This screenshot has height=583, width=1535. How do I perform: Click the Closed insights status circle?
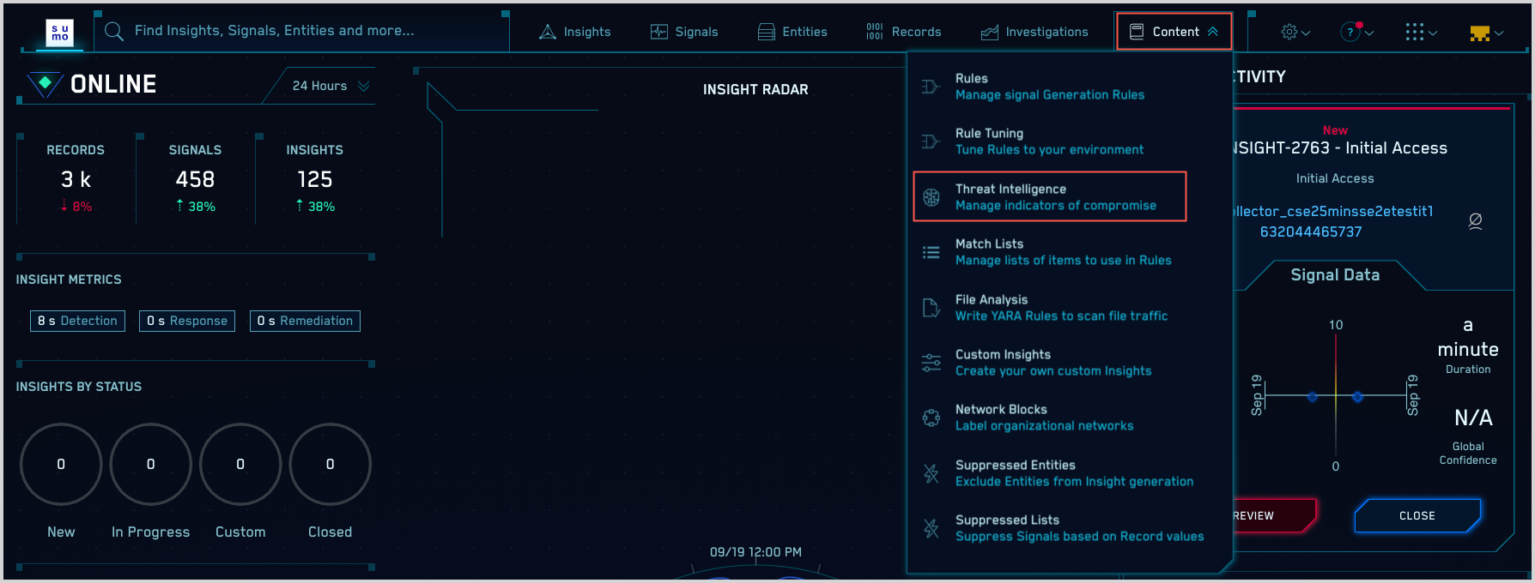330,464
